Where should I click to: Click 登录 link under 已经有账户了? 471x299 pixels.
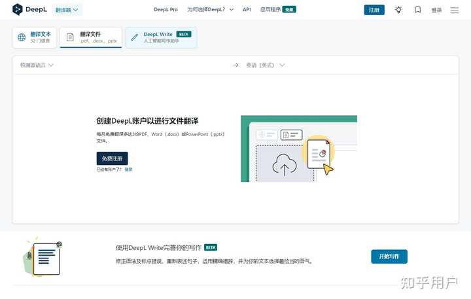tap(128, 169)
